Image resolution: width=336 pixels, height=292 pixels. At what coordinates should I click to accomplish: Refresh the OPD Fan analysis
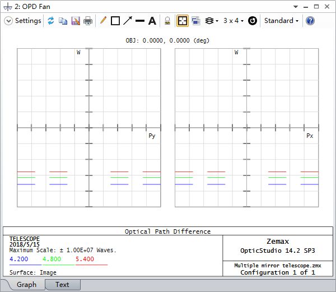(x=51, y=21)
